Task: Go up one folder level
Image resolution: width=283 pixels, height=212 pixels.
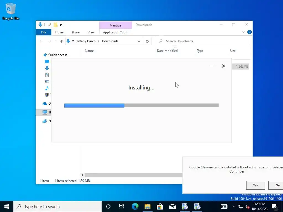Action: pyautogui.click(x=62, y=41)
